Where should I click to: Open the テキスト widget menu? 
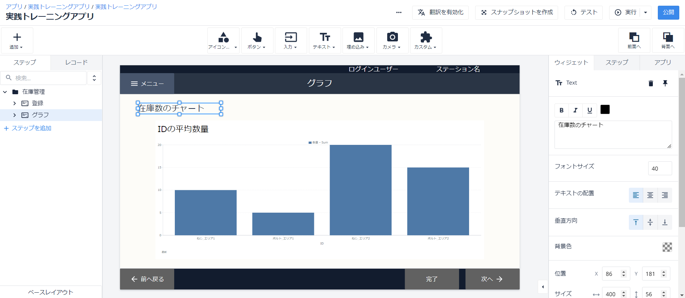click(325, 41)
